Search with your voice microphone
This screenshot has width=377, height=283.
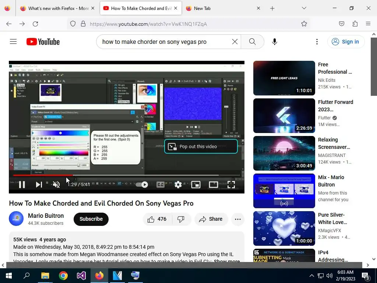pyautogui.click(x=275, y=42)
